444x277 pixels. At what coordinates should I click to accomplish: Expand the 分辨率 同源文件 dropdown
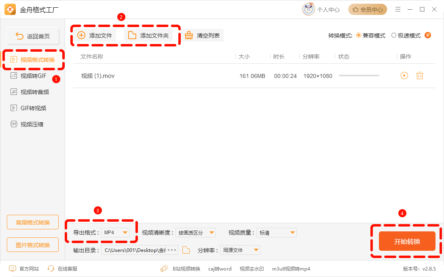click(240, 250)
